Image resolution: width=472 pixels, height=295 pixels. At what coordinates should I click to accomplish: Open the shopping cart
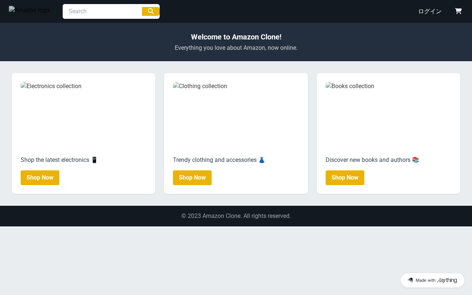(x=458, y=11)
